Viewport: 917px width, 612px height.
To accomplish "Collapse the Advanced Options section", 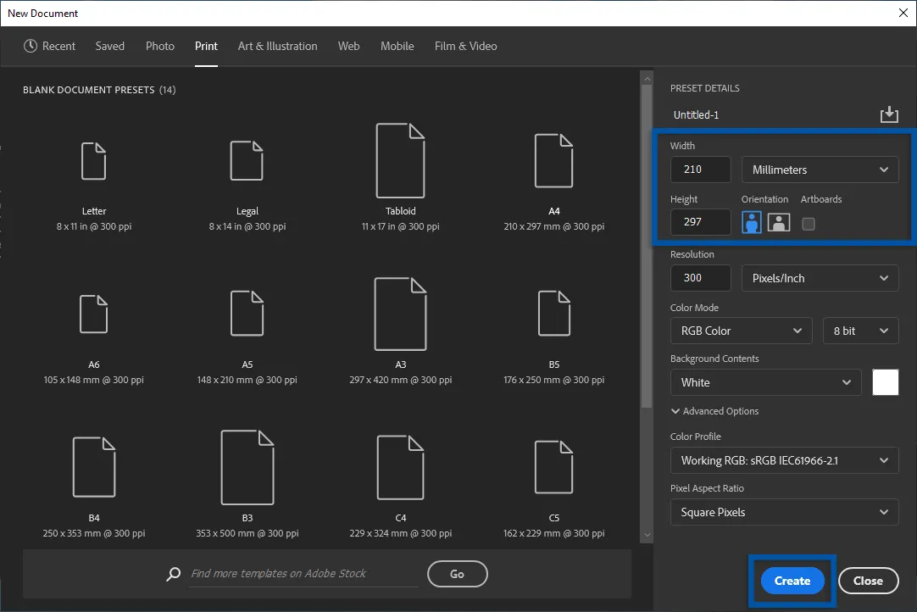I will tap(714, 411).
